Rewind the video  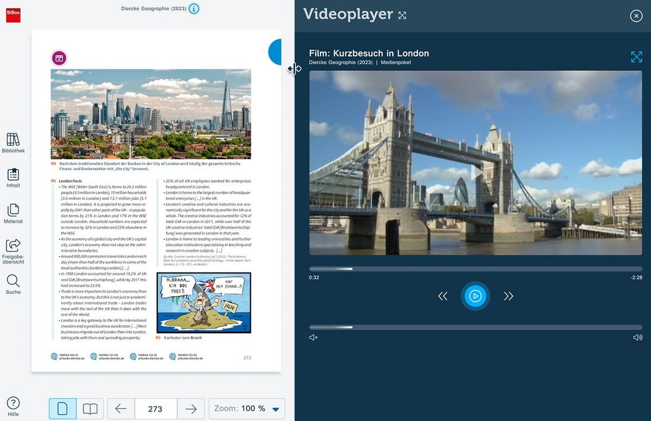point(443,296)
